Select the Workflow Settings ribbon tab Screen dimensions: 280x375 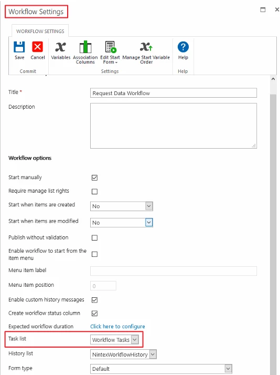[x=40, y=31]
